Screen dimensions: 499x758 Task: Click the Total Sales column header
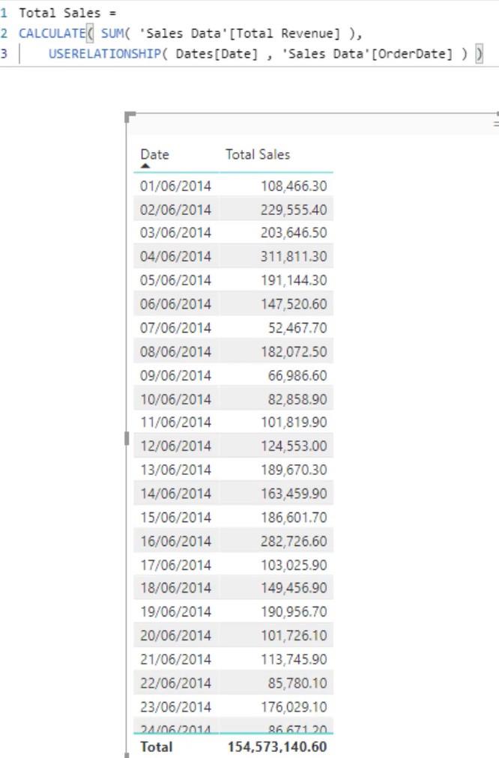pos(258,155)
